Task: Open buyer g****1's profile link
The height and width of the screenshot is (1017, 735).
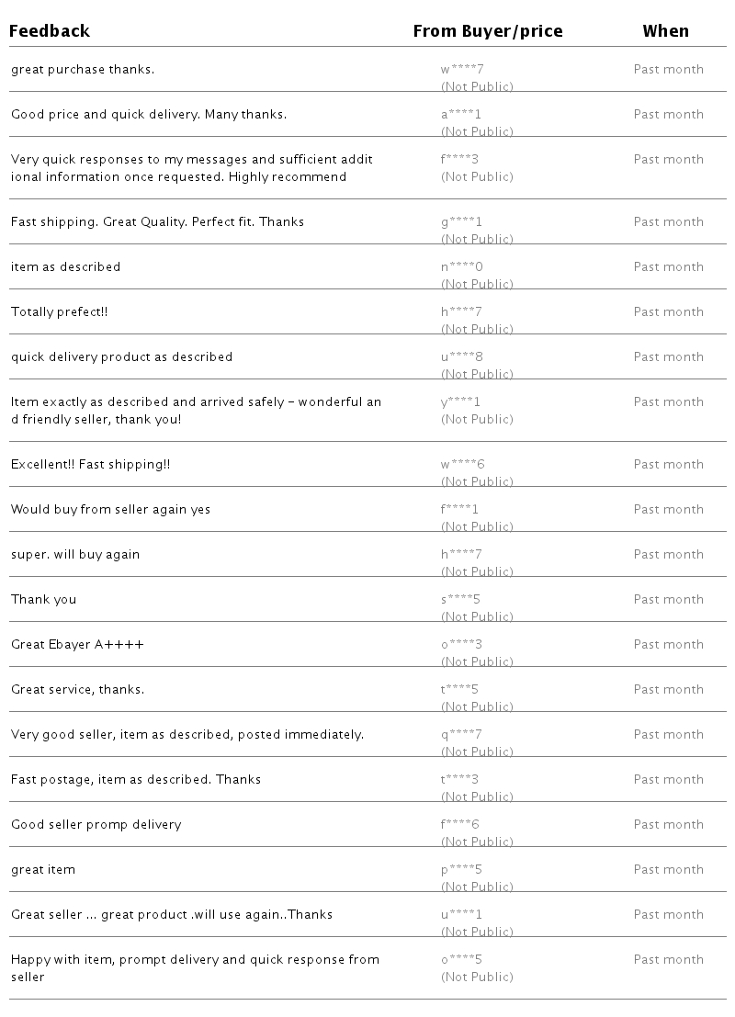Action: click(x=461, y=221)
